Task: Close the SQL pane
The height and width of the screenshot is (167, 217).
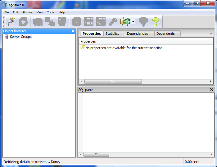Action: point(211,90)
